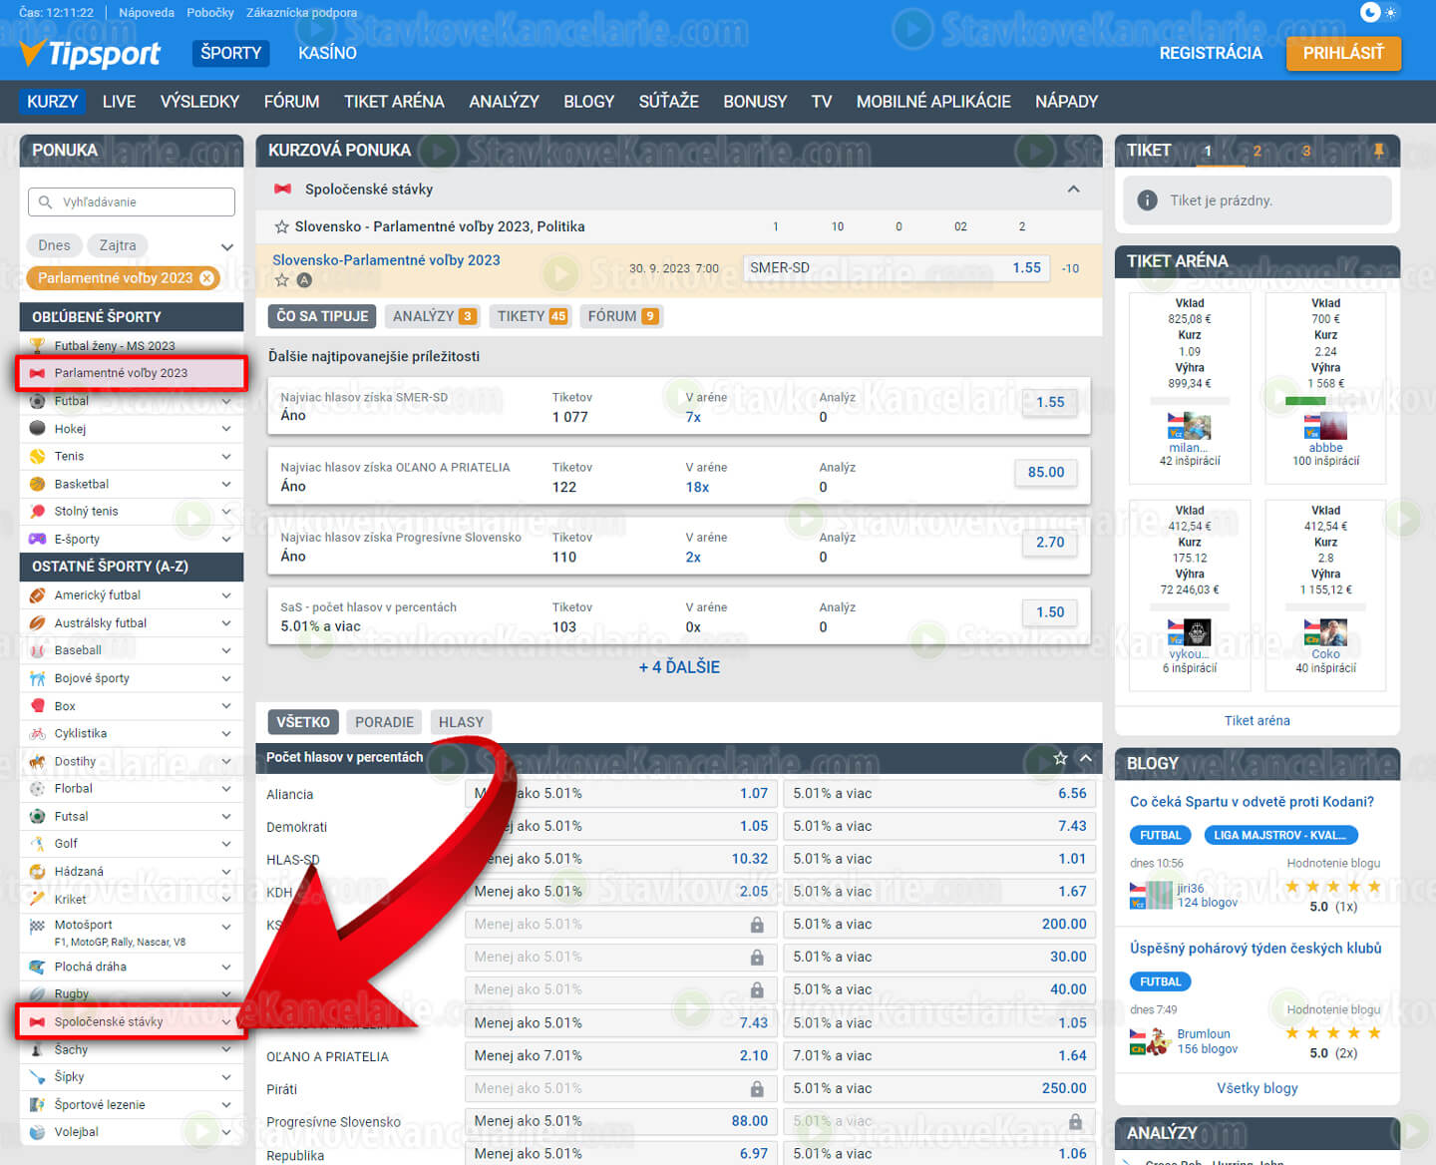Click the PRIHLÁSIŤ button
The image size is (1436, 1165).
coord(1343,53)
